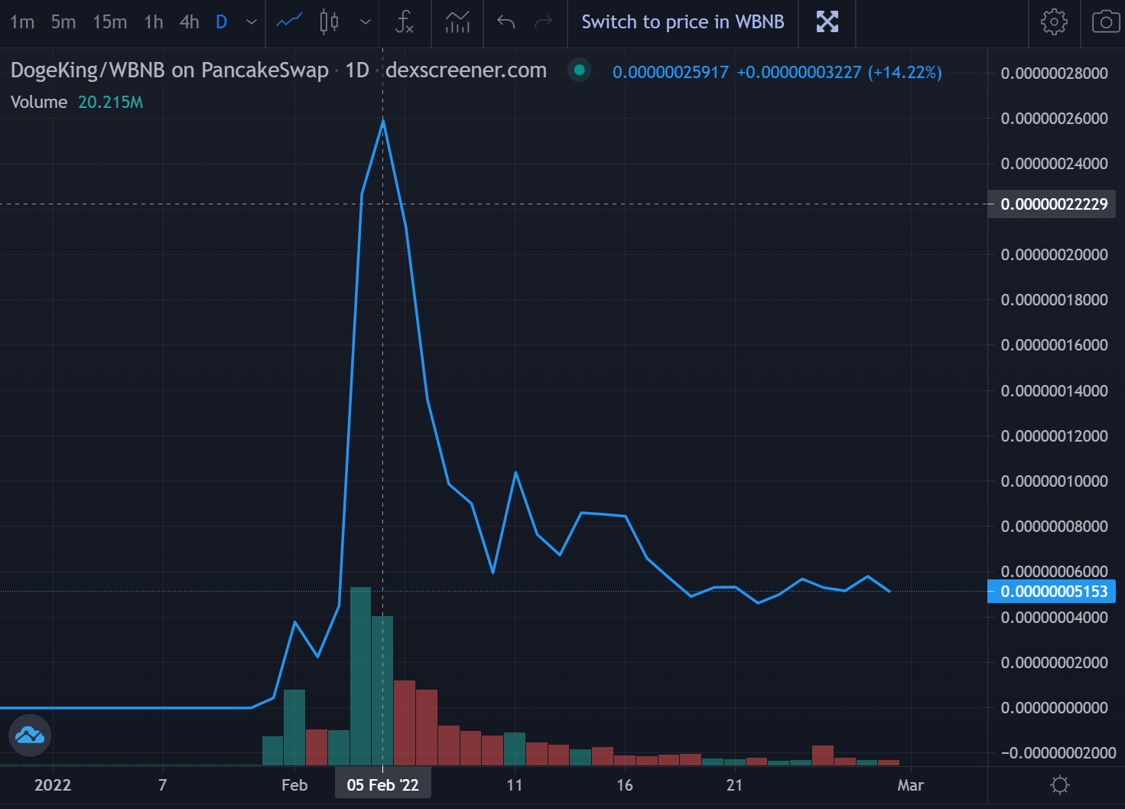
Task: Redo the last chart action
Action: pos(543,21)
